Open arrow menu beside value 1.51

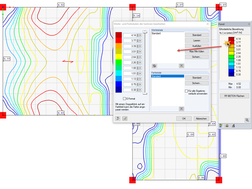(140, 74)
